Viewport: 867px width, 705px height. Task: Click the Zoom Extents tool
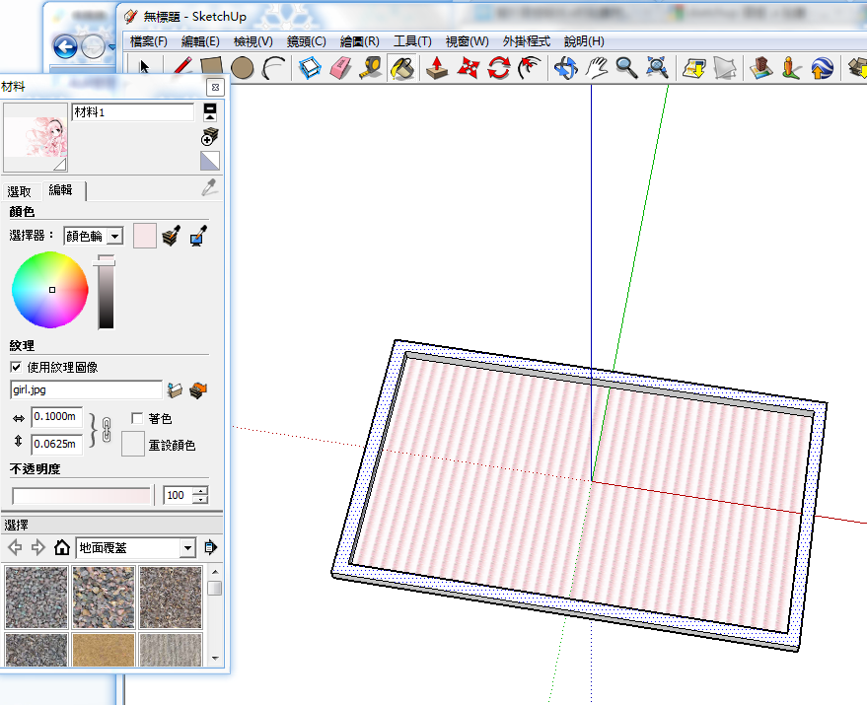(657, 68)
